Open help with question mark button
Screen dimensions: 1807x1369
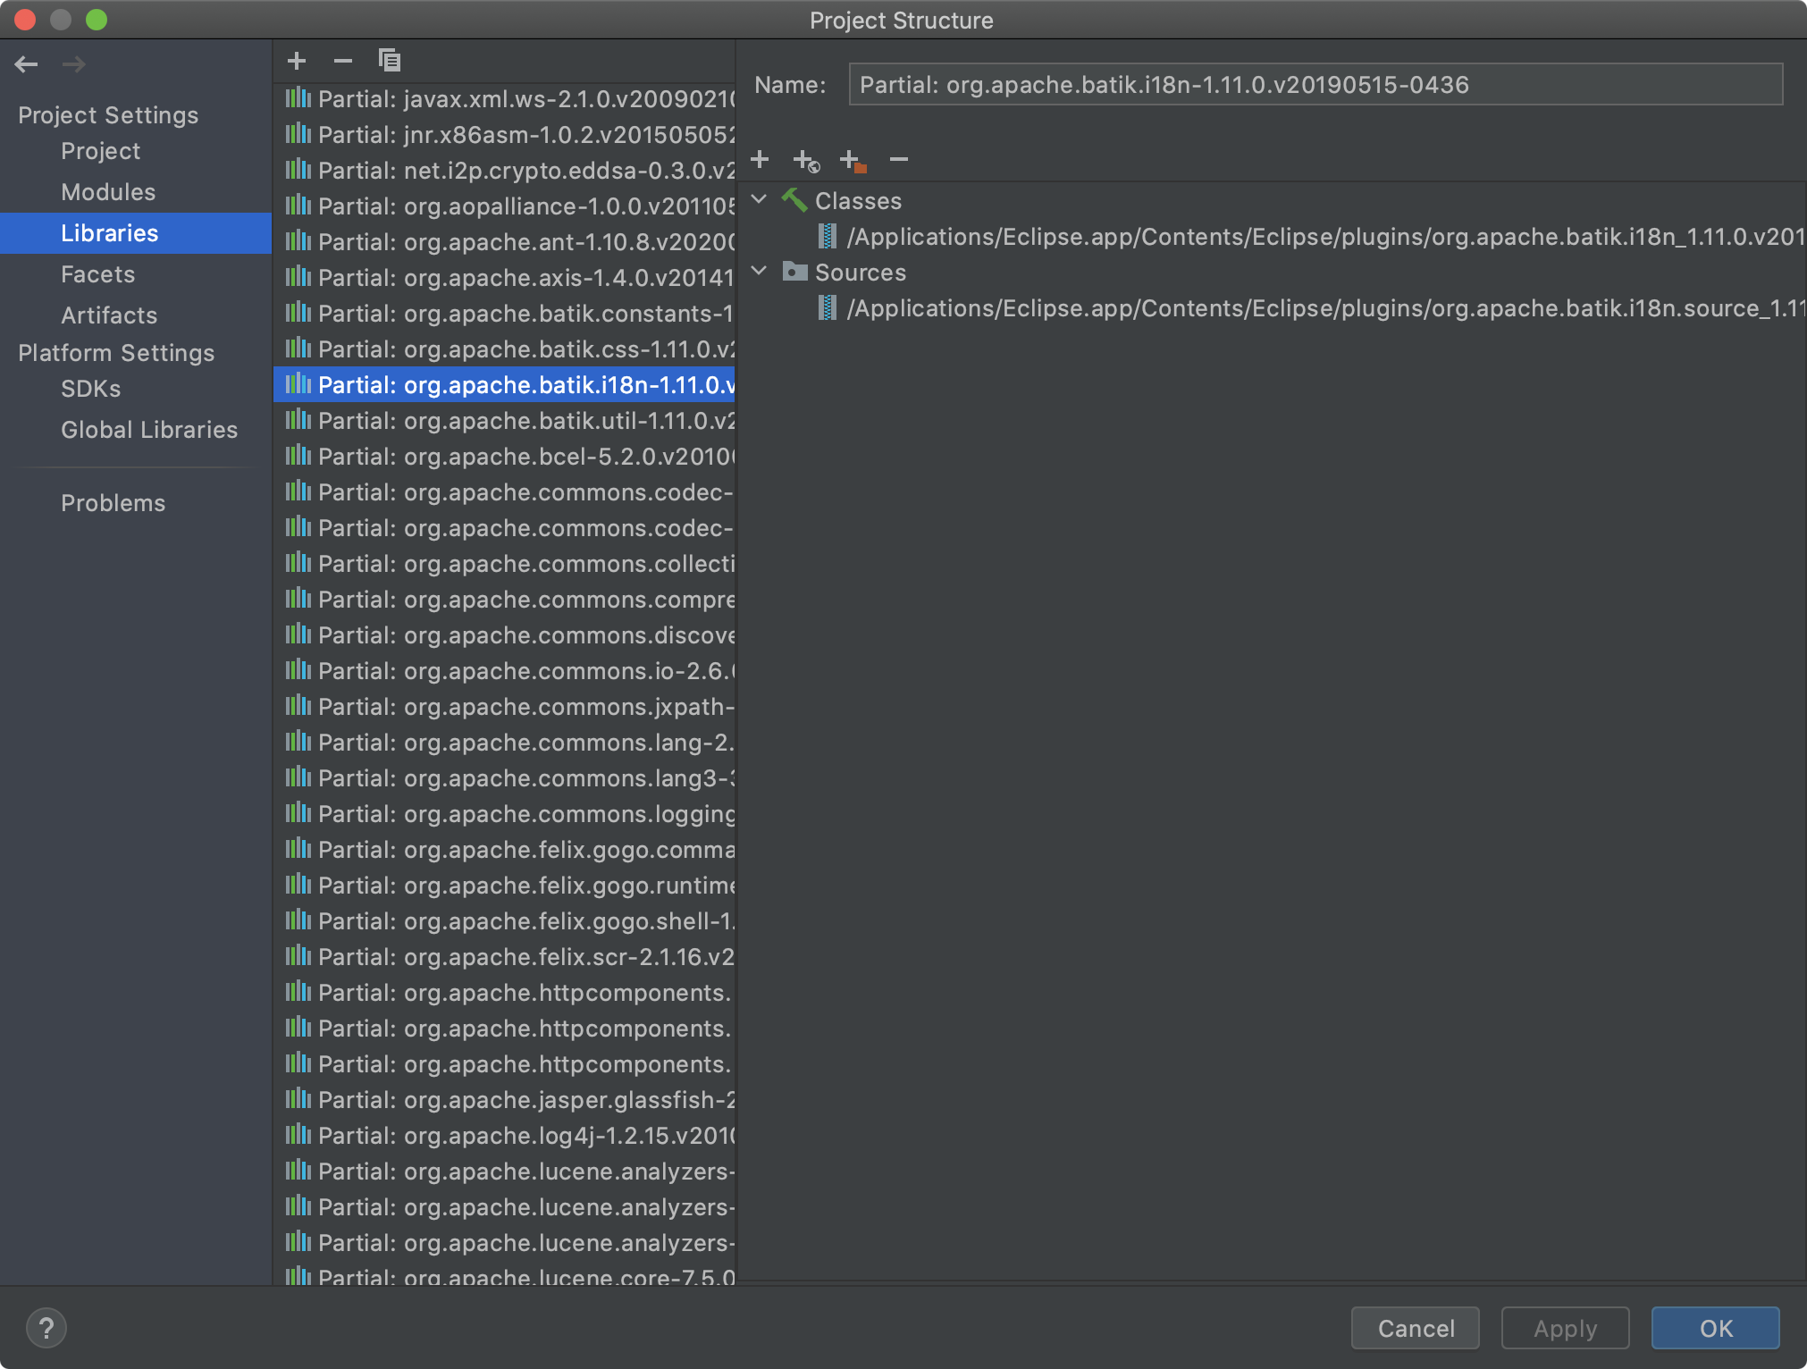tap(46, 1328)
